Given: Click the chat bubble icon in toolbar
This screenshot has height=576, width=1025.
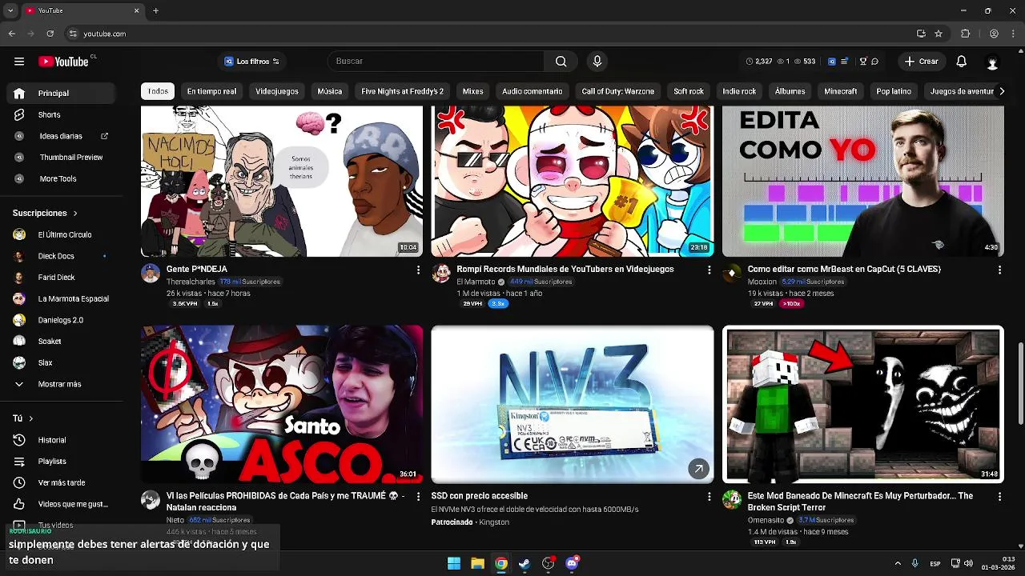Looking at the screenshot, I should (x=874, y=62).
